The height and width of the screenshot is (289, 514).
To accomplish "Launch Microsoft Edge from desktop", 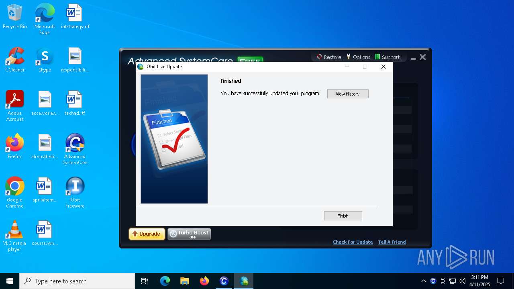I will click(x=45, y=19).
